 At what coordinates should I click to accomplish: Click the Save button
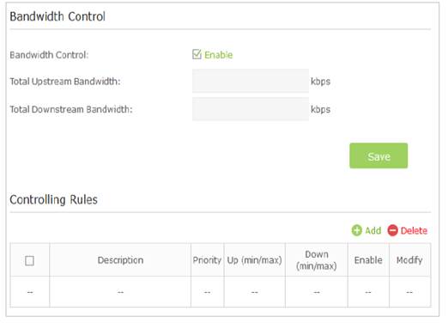(x=378, y=155)
